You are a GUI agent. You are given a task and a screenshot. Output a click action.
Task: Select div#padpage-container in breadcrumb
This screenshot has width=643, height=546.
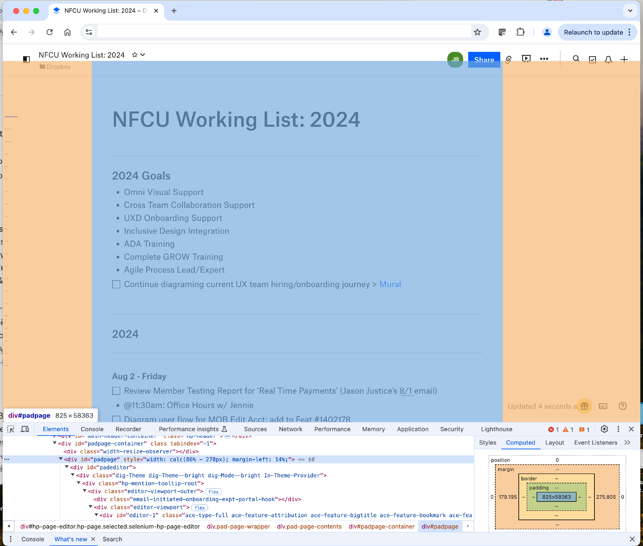click(x=381, y=527)
